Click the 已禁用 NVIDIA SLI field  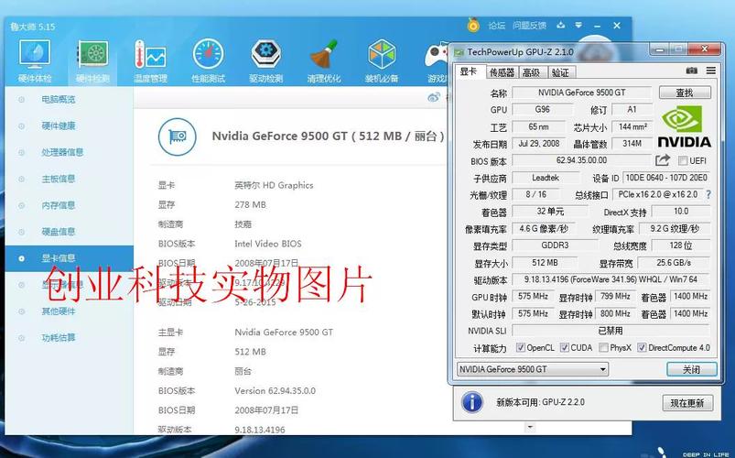(611, 331)
